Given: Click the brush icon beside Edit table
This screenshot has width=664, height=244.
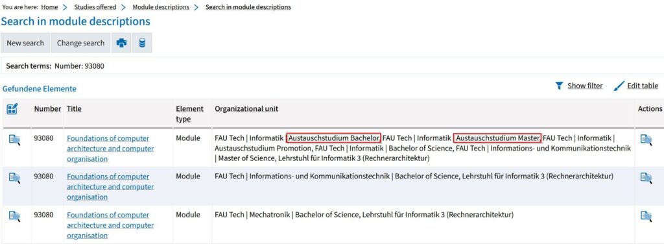Looking at the screenshot, I should tap(619, 86).
